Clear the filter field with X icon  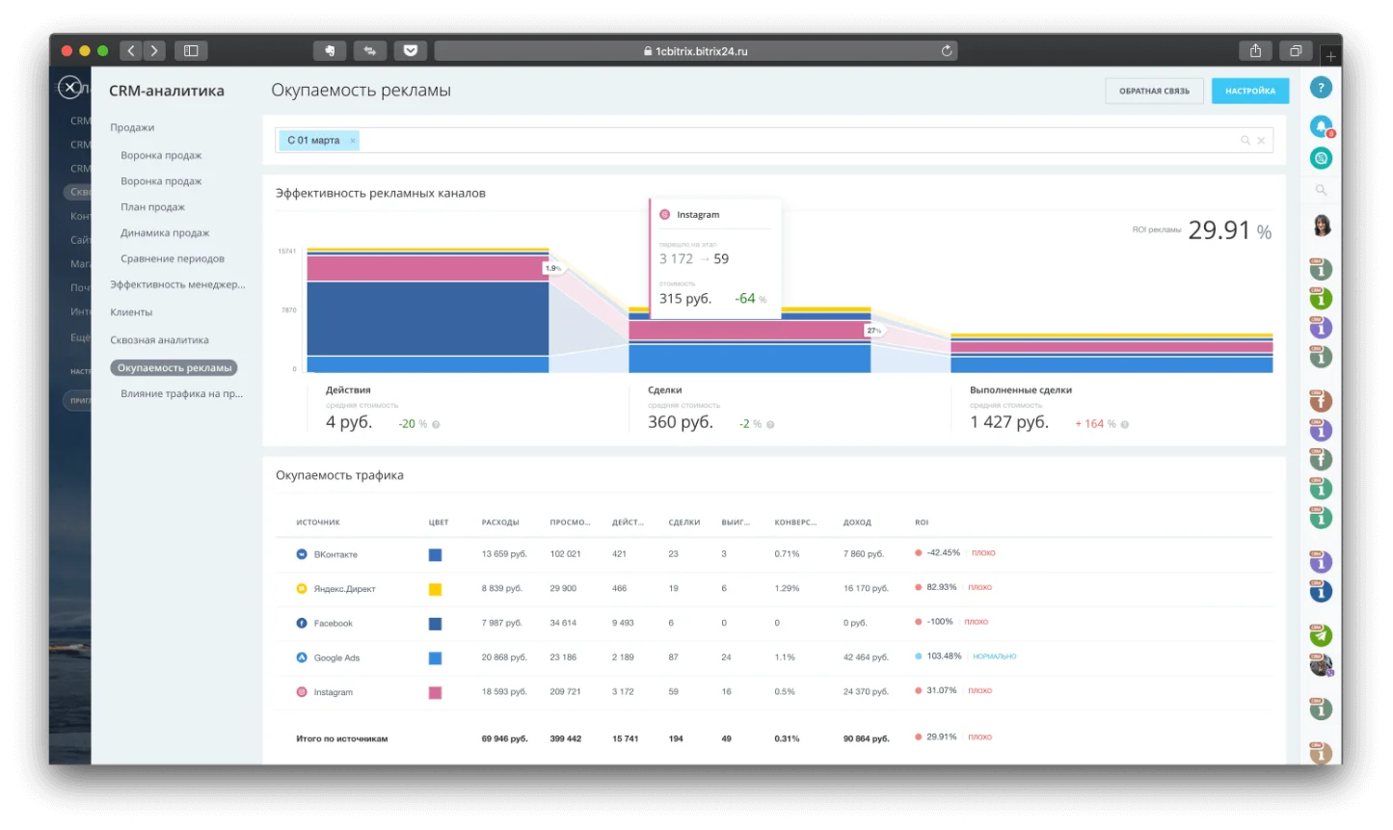pyautogui.click(x=1260, y=141)
